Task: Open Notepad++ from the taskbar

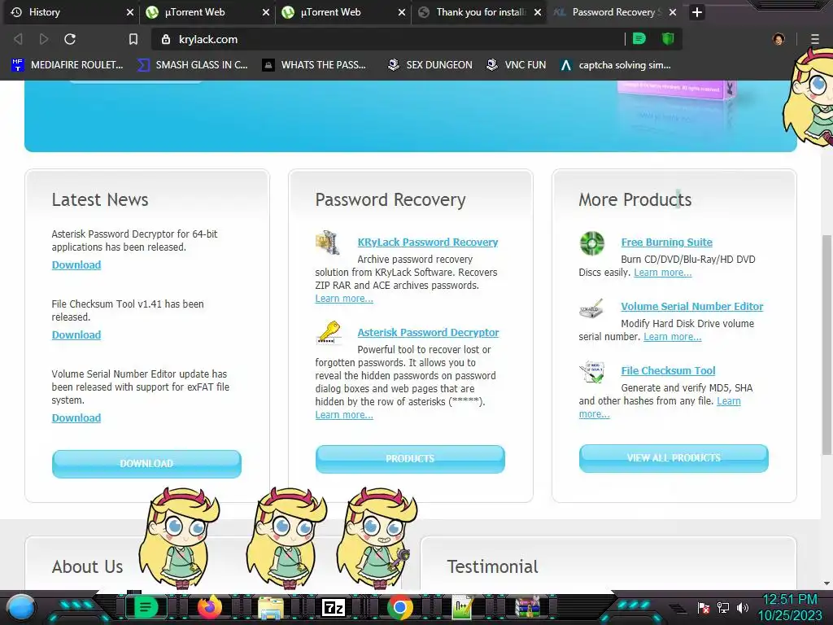Action: [463, 607]
